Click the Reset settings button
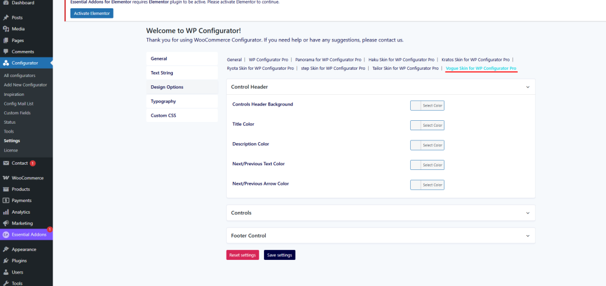Viewport: 606px width, 286px height. point(243,255)
